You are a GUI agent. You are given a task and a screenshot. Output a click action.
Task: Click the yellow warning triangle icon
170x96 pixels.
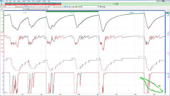pyautogui.click(x=46, y=7)
